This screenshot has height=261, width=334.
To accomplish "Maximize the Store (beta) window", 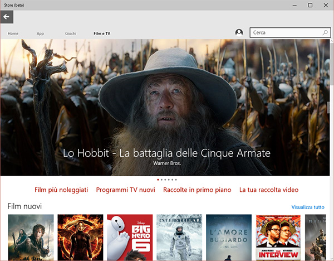I will pos(310,5).
